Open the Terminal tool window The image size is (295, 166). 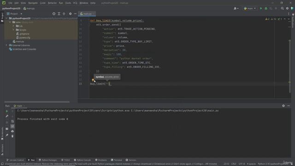point(116,160)
